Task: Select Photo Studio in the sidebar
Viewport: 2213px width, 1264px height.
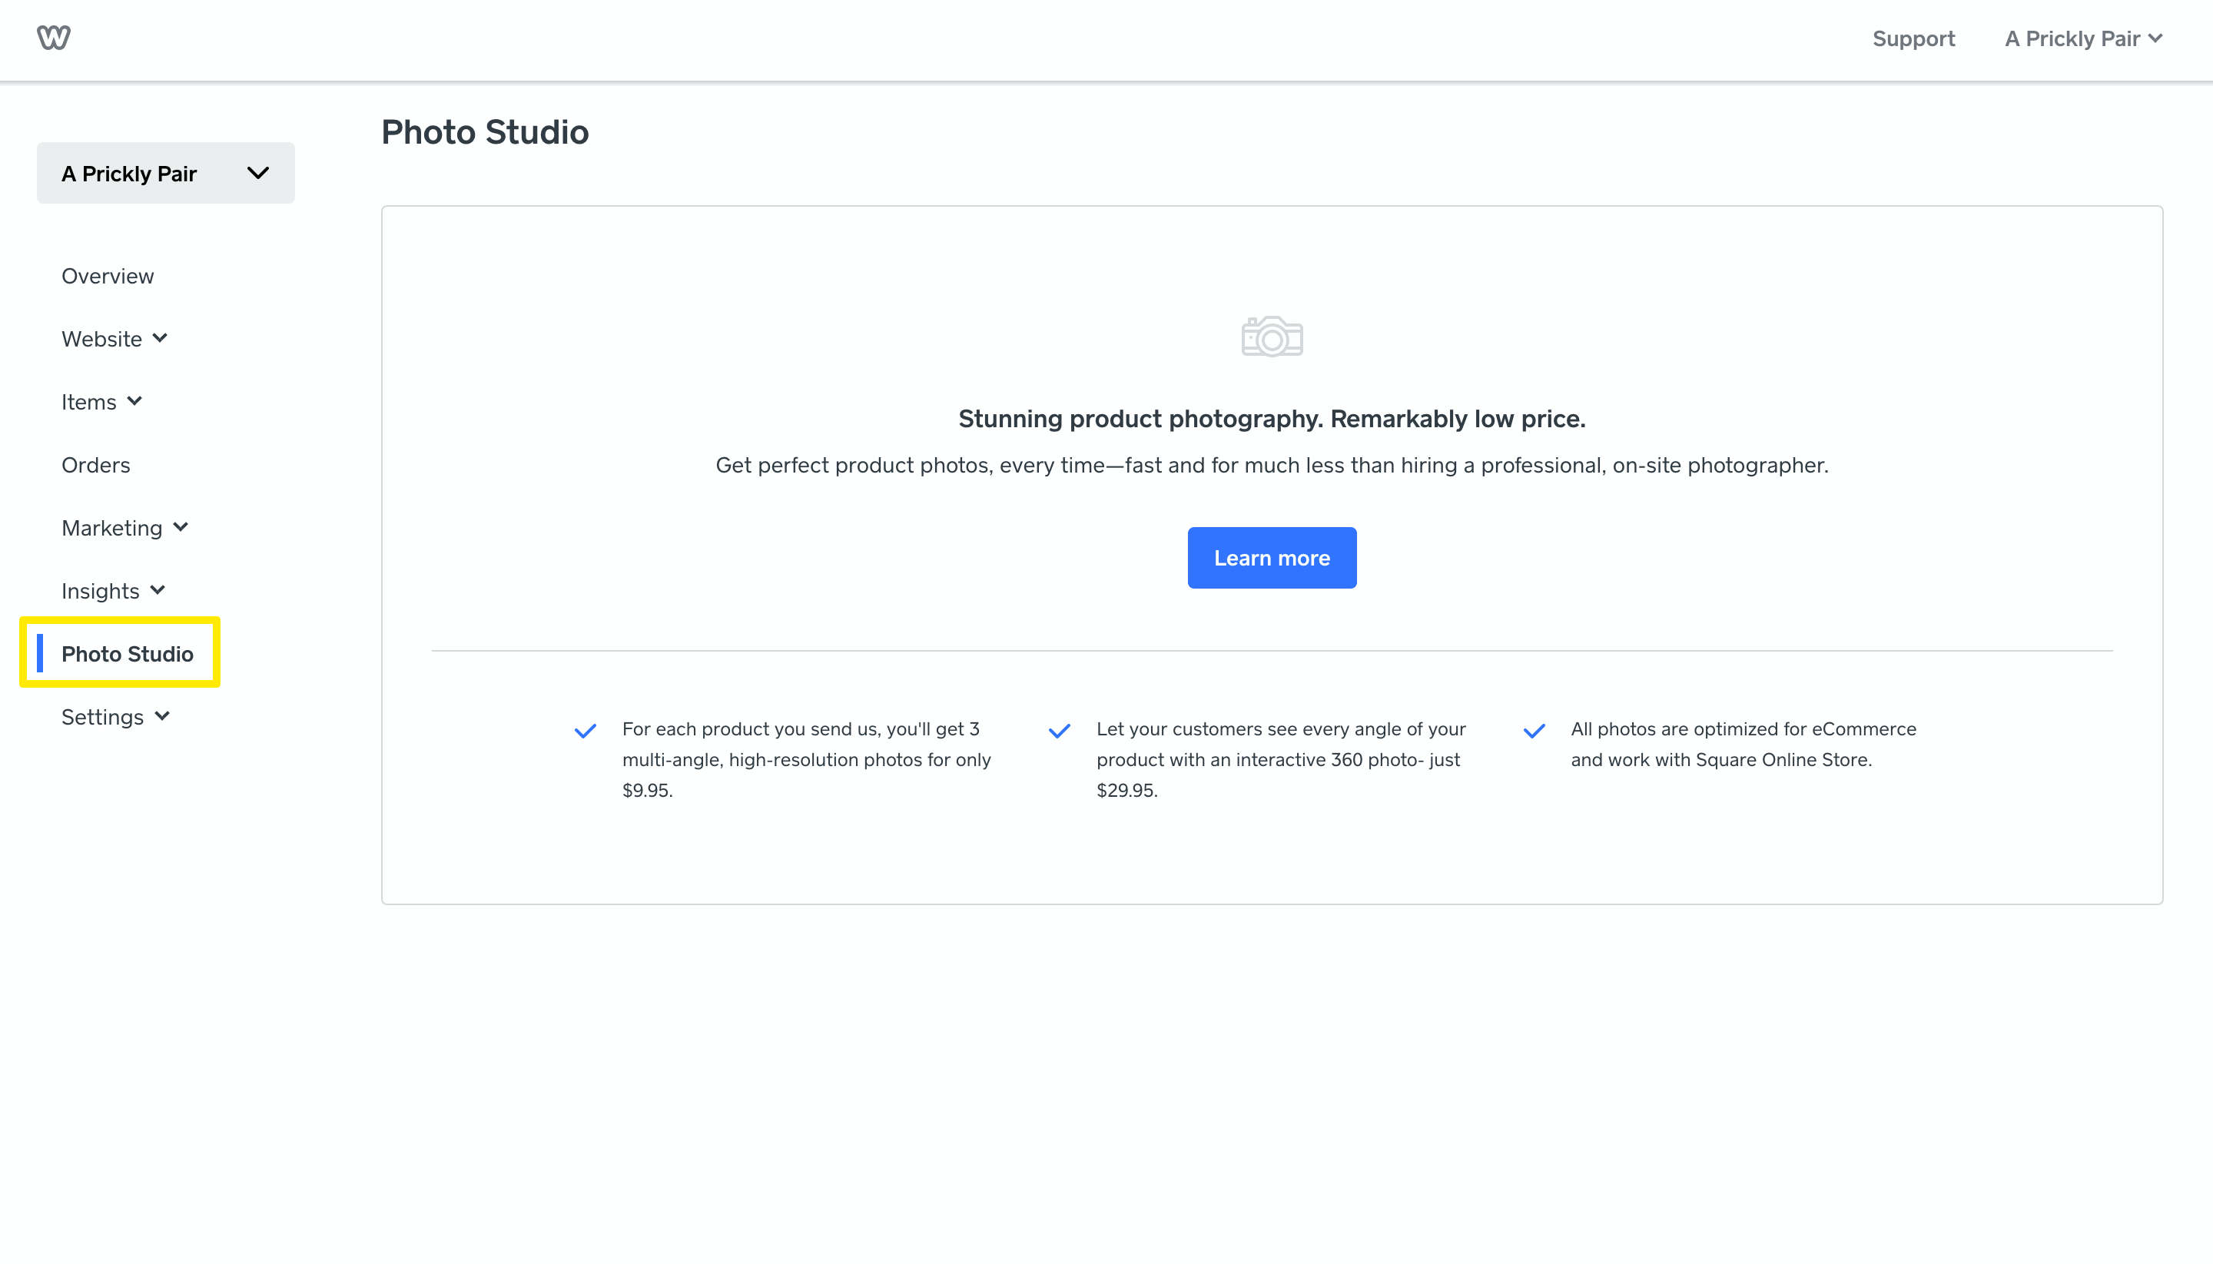Action: (127, 654)
